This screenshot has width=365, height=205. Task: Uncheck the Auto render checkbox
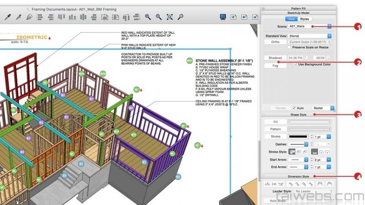[x=294, y=108]
